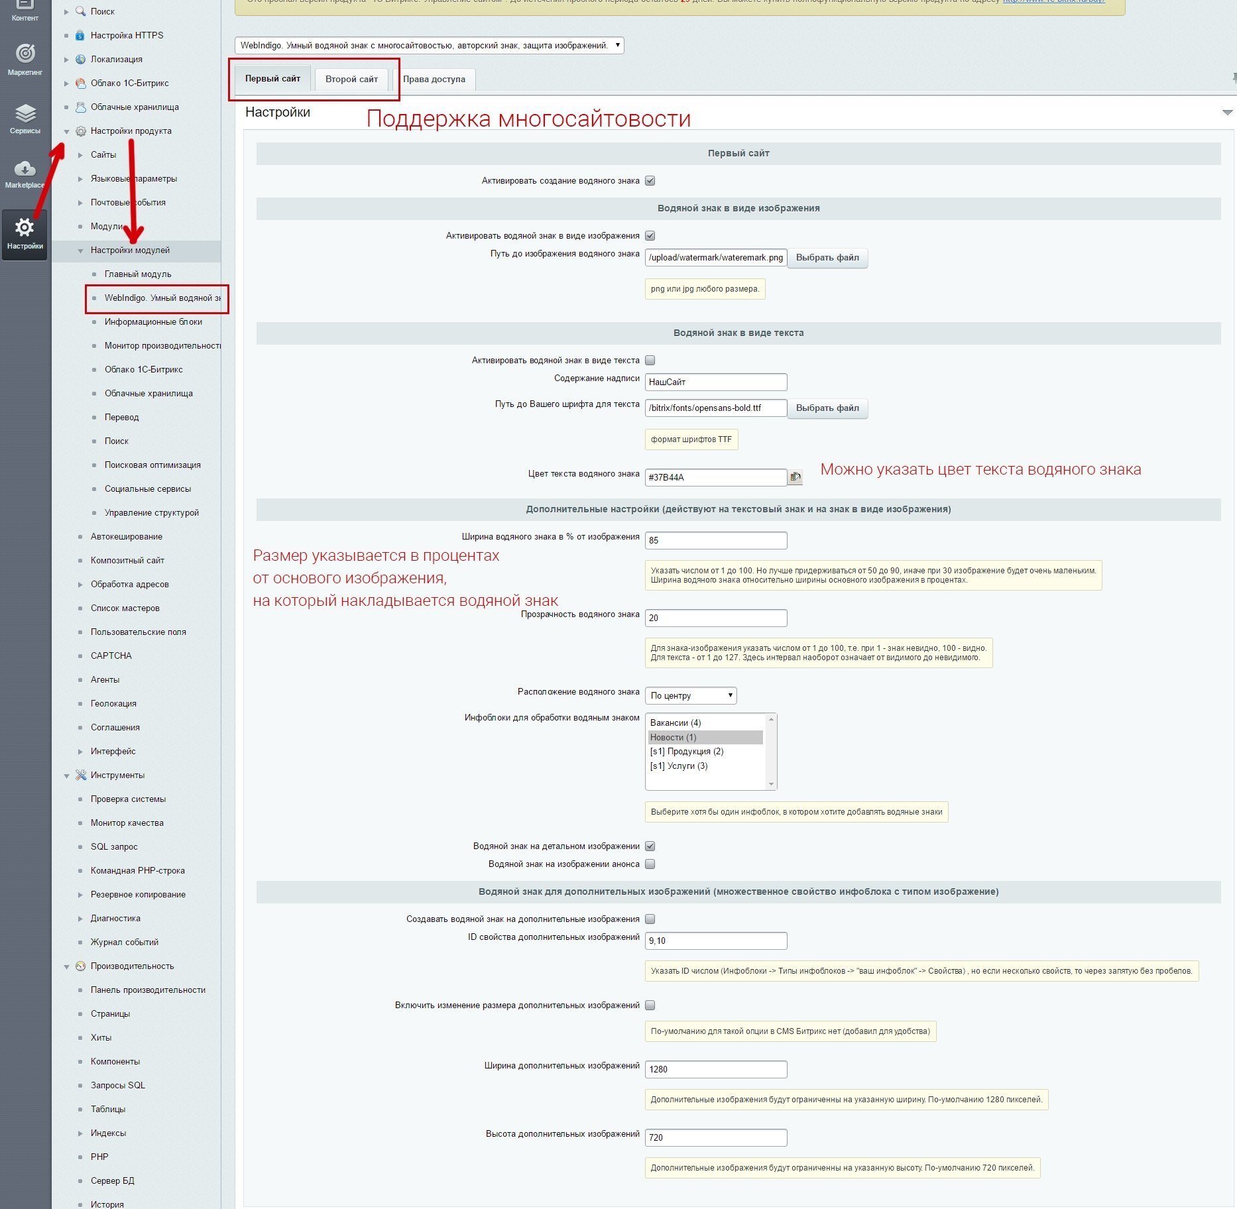The height and width of the screenshot is (1209, 1237).
Task: Open the WebIndigo module selector dropdown
Action: (x=429, y=46)
